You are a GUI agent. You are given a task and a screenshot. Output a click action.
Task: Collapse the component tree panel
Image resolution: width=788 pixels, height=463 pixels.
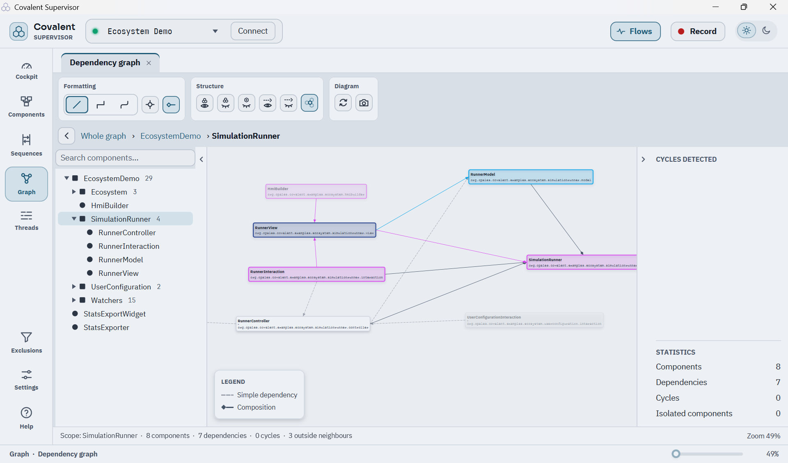202,159
